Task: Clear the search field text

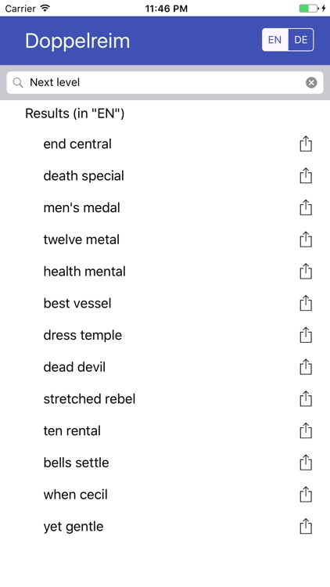Action: pos(311,82)
